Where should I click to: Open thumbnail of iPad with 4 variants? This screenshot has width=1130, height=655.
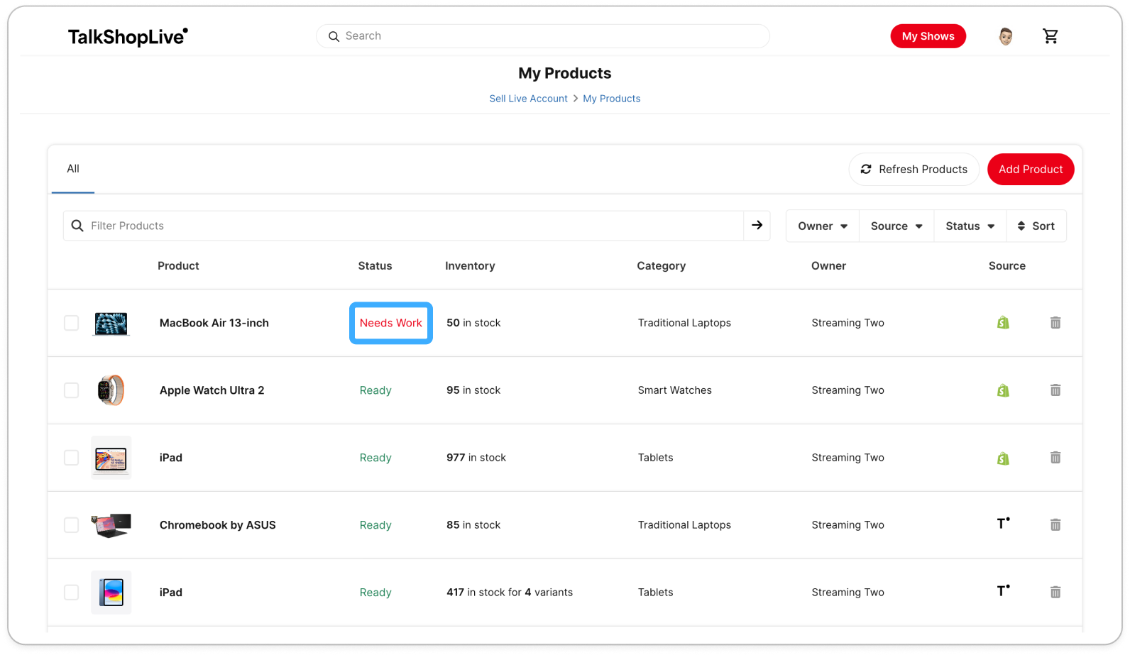pyautogui.click(x=111, y=592)
